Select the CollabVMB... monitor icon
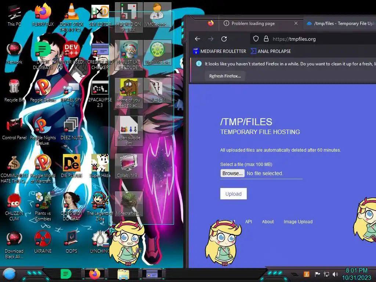 (x=129, y=166)
